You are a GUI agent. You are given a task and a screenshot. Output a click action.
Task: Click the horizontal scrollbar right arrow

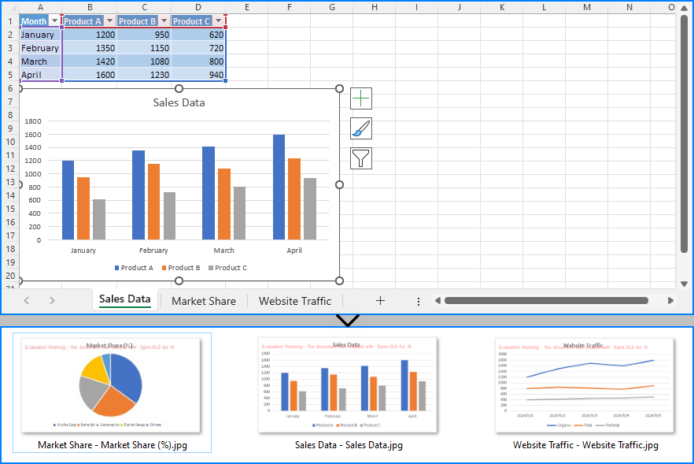click(670, 300)
